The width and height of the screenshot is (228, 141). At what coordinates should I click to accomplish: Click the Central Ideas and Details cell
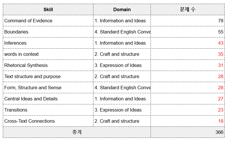coord(48,99)
